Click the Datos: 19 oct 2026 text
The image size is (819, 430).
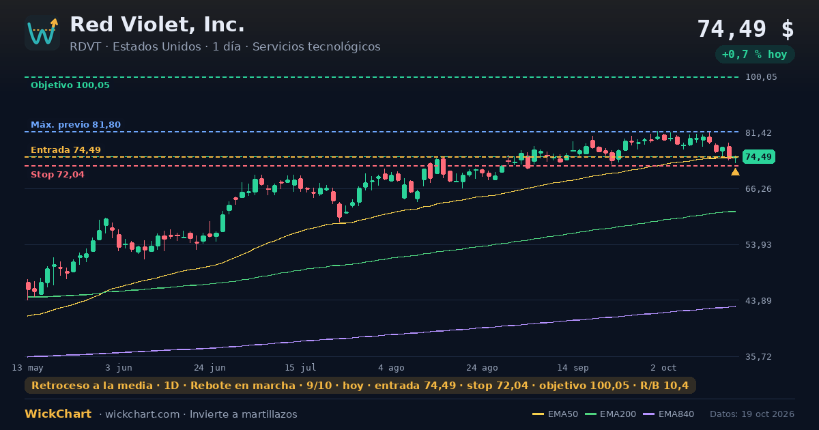coord(752,414)
